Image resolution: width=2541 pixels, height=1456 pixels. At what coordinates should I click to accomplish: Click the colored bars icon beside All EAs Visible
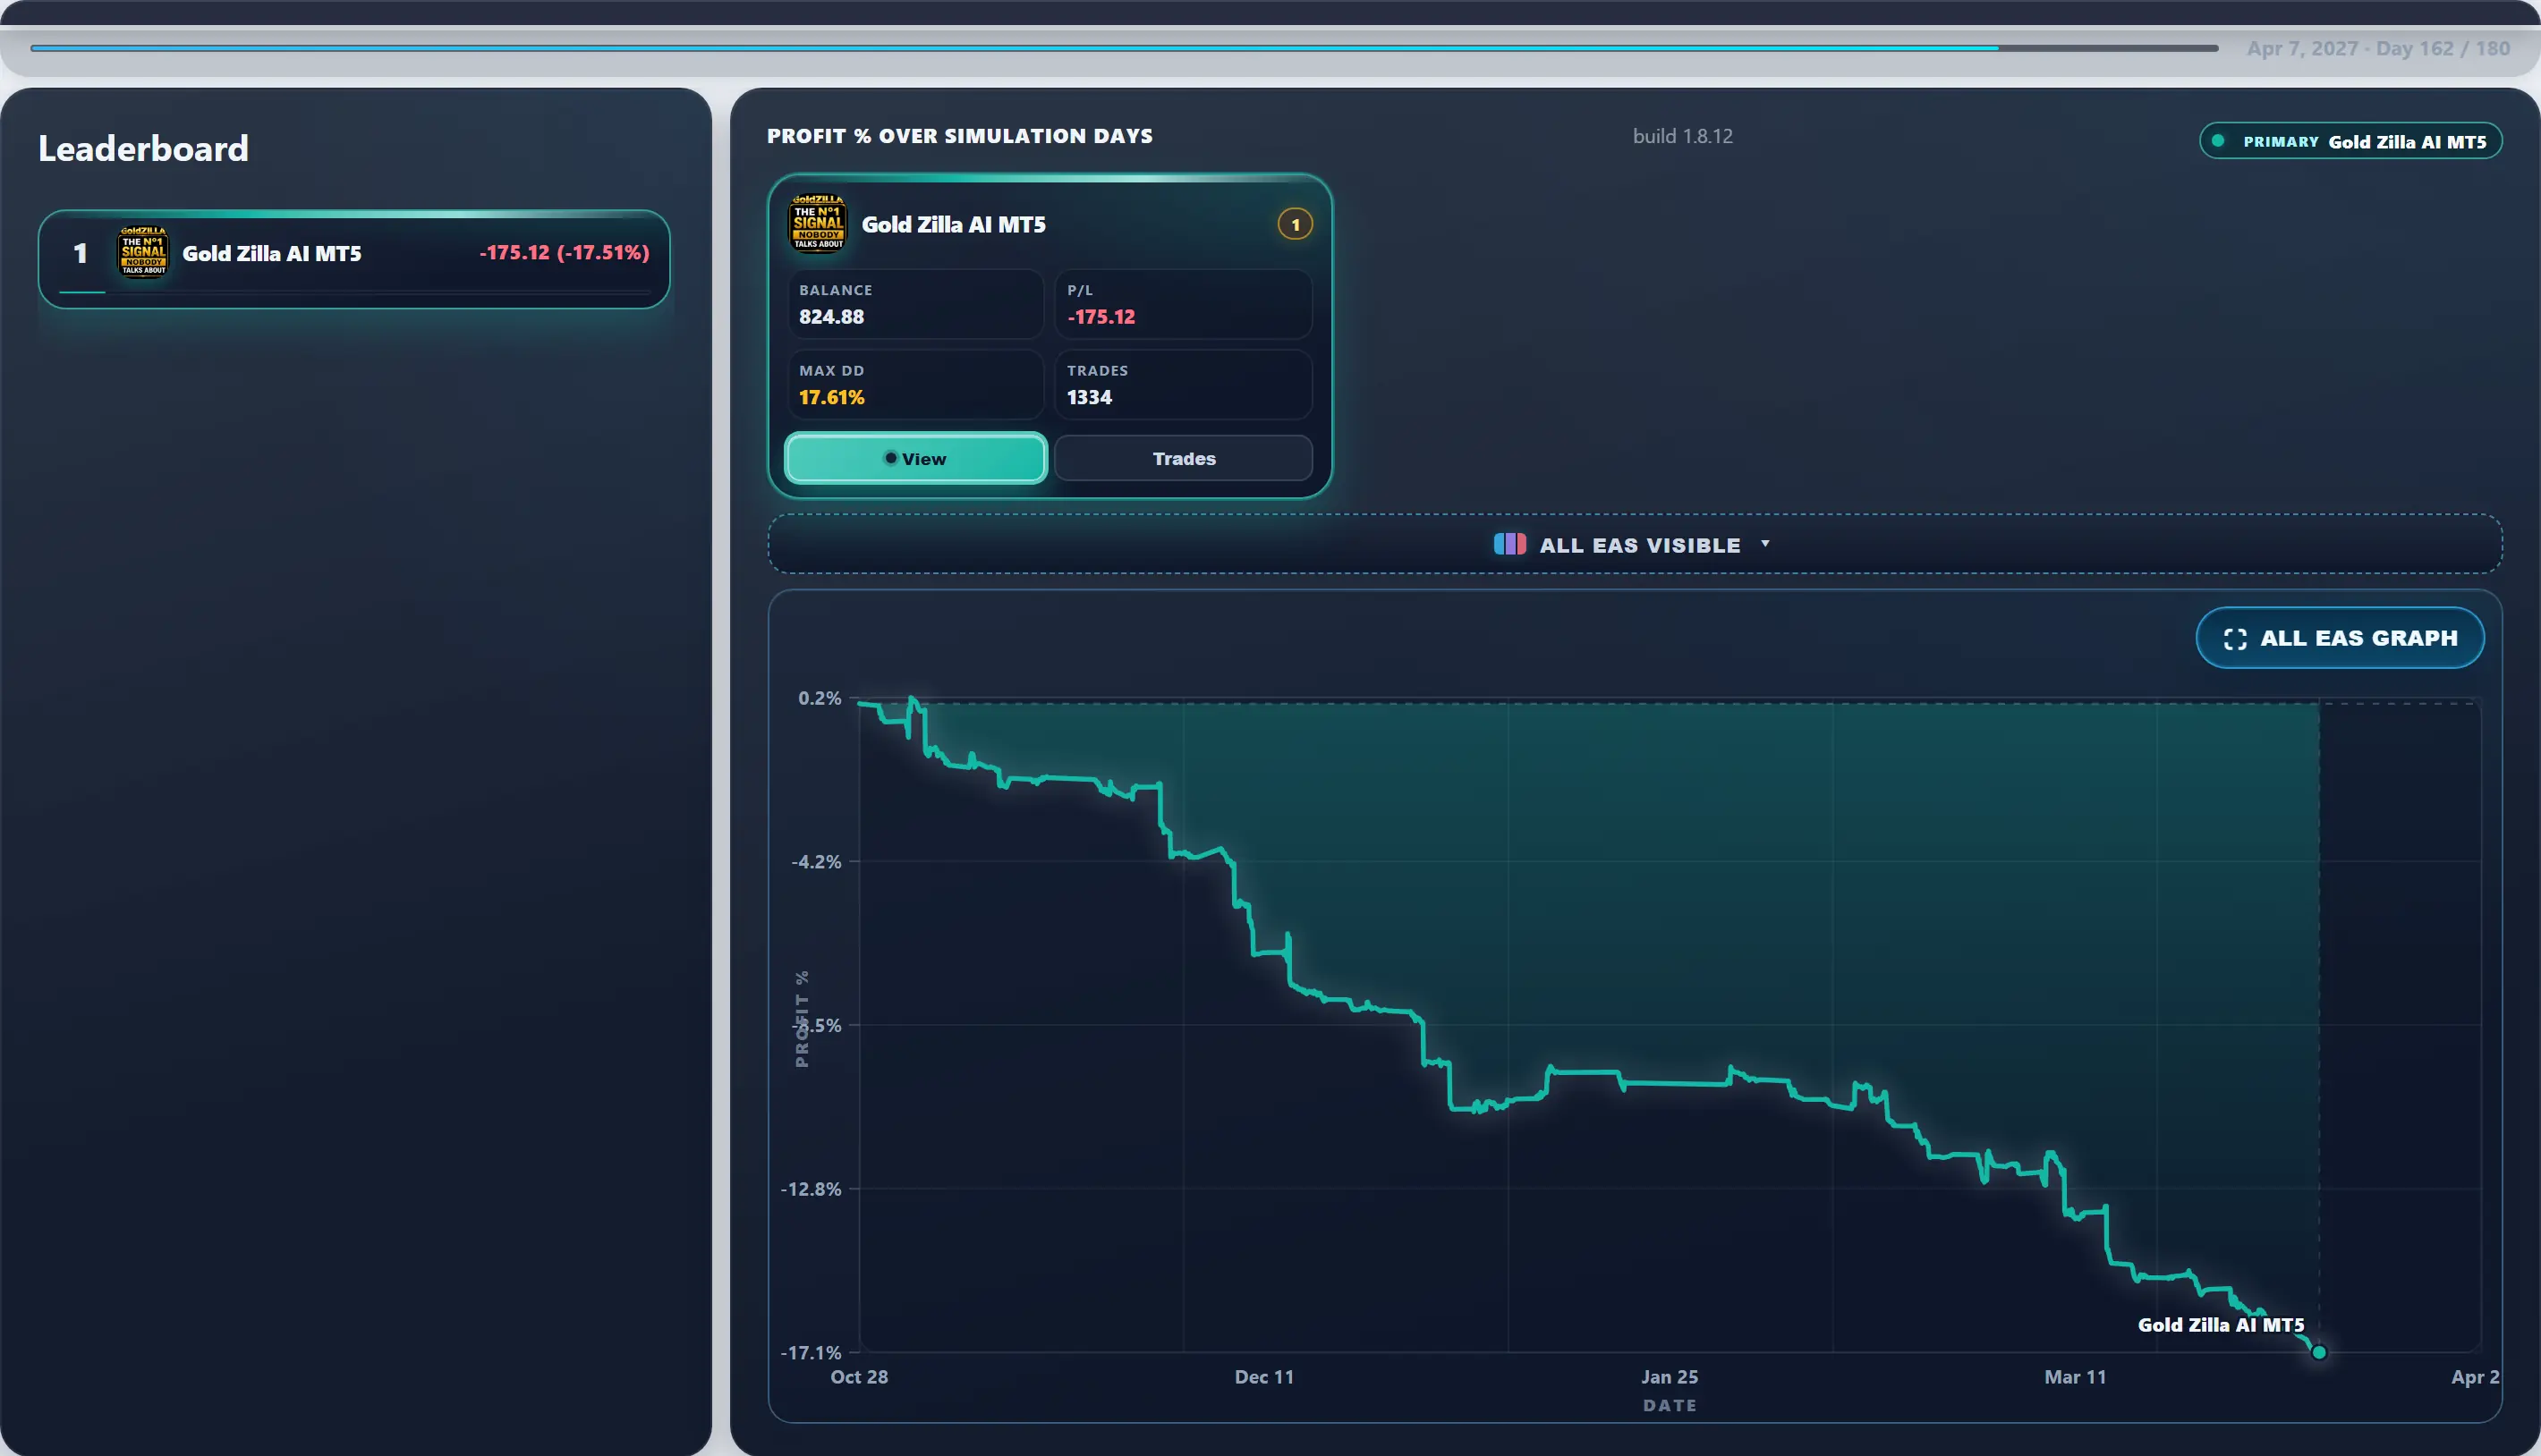click(x=1509, y=544)
